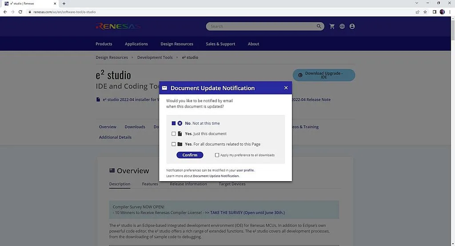Viewport: 455px width, 246px height.
Task: Open the shopping cart
Action: click(x=332, y=26)
